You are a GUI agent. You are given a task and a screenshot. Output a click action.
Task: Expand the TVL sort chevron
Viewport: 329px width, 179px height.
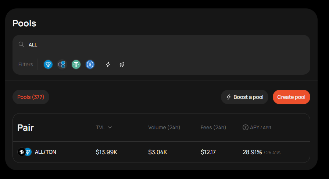[x=110, y=127]
